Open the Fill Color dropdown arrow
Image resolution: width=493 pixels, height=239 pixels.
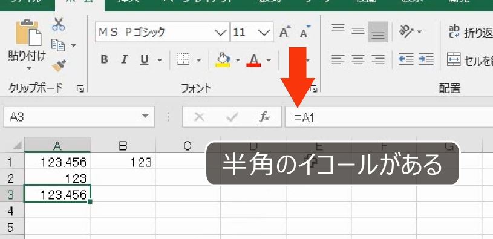[238, 60]
